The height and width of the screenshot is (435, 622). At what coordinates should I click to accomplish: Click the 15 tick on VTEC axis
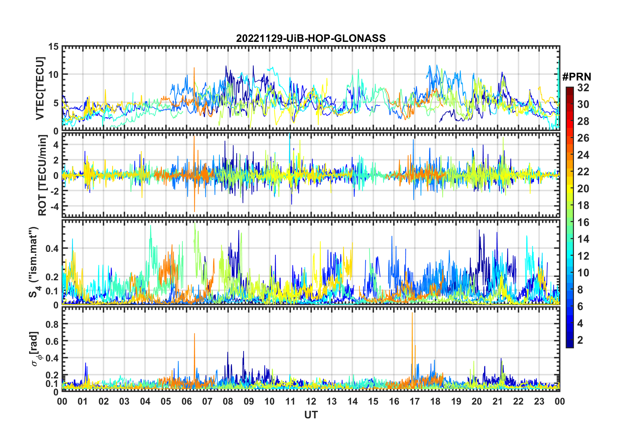pyautogui.click(x=54, y=47)
